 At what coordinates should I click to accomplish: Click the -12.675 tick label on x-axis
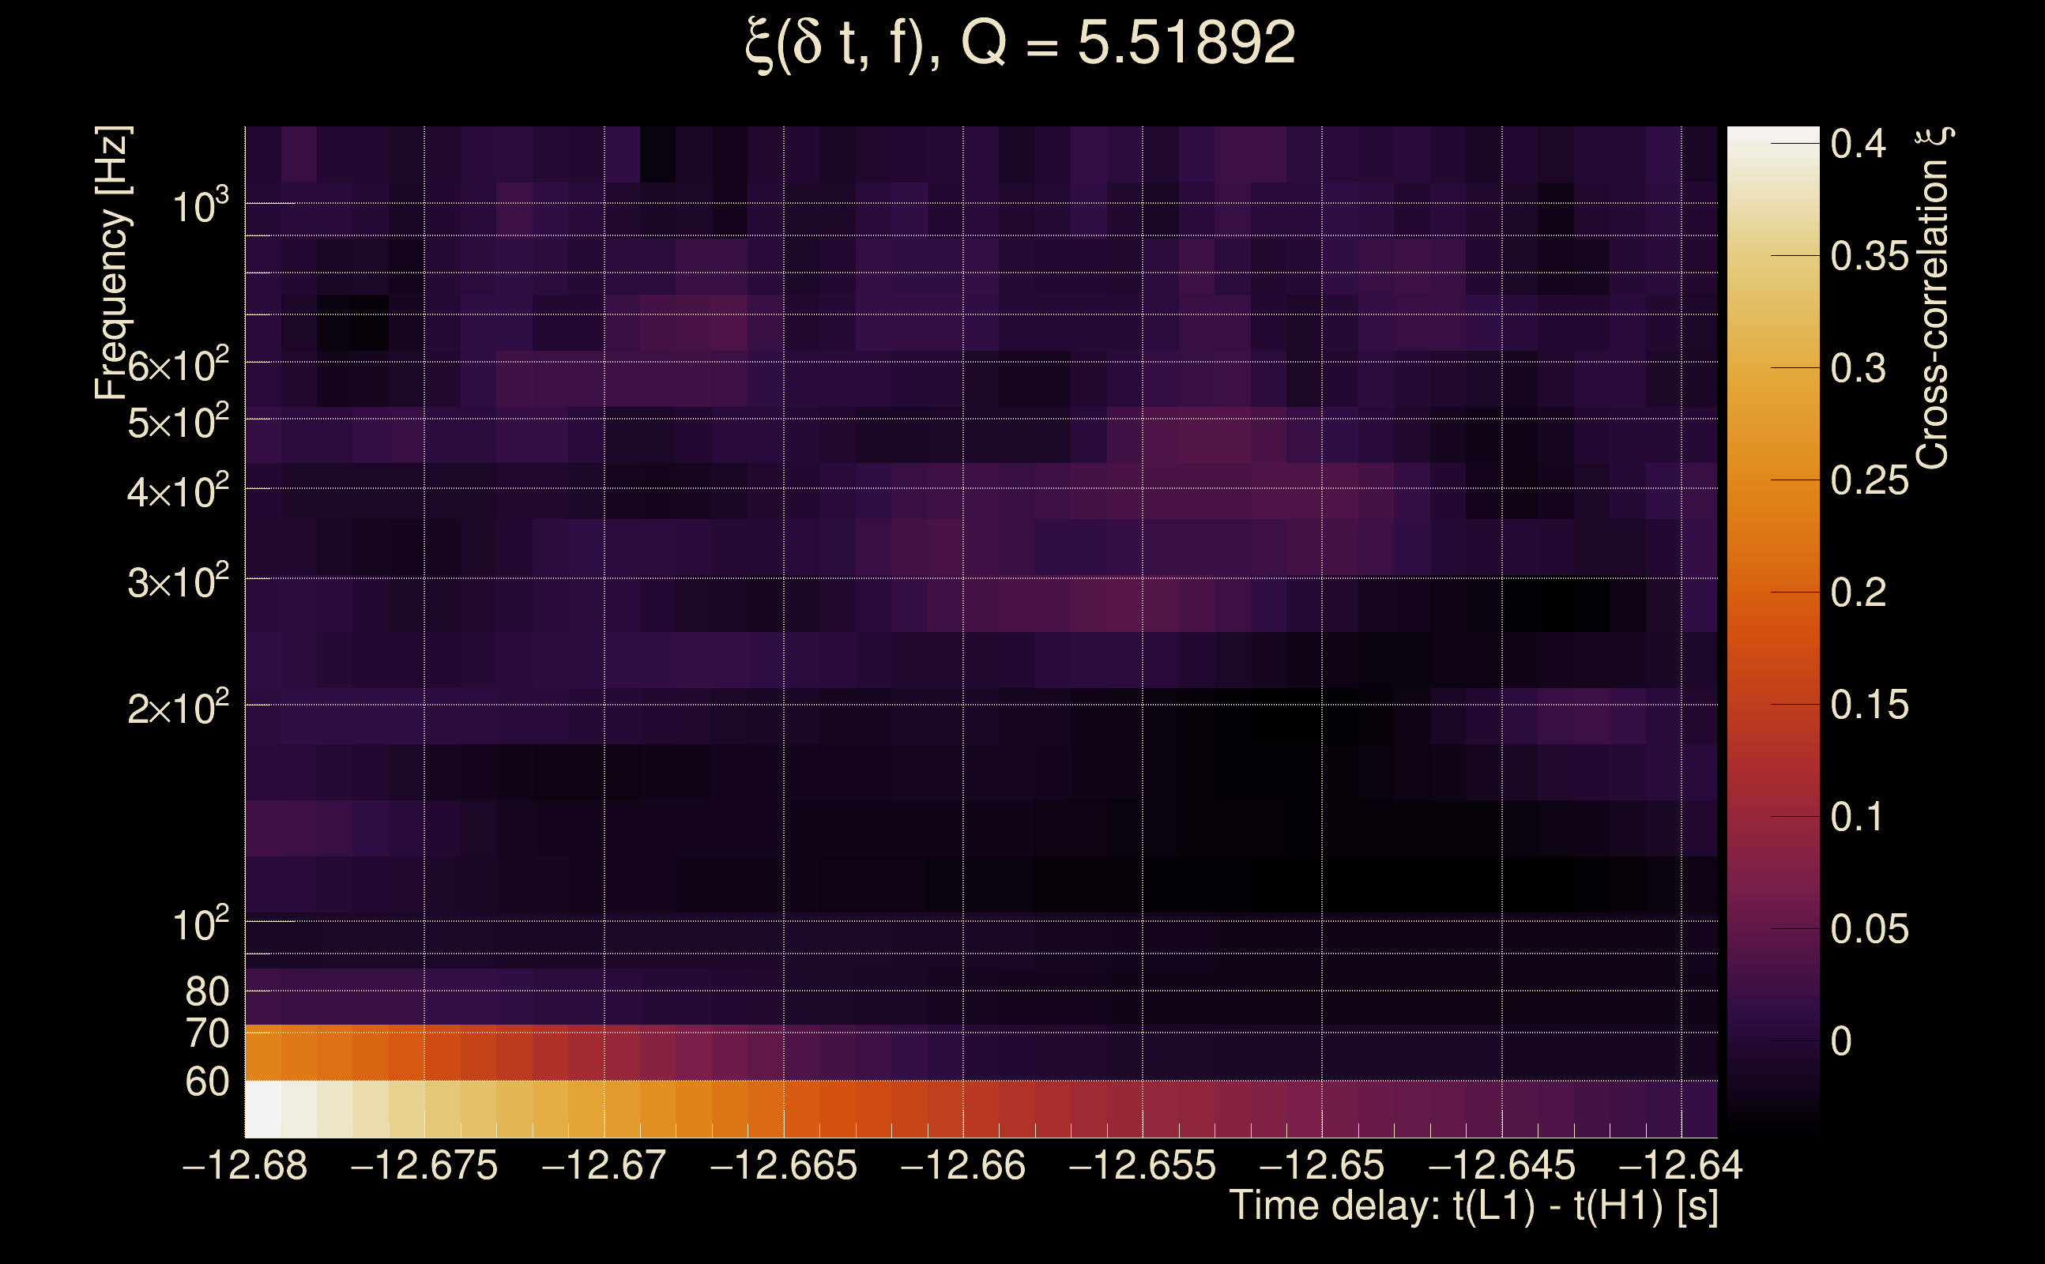[x=424, y=1165]
